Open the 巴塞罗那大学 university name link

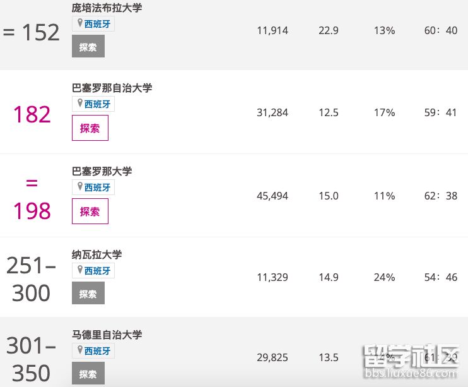[x=102, y=171]
